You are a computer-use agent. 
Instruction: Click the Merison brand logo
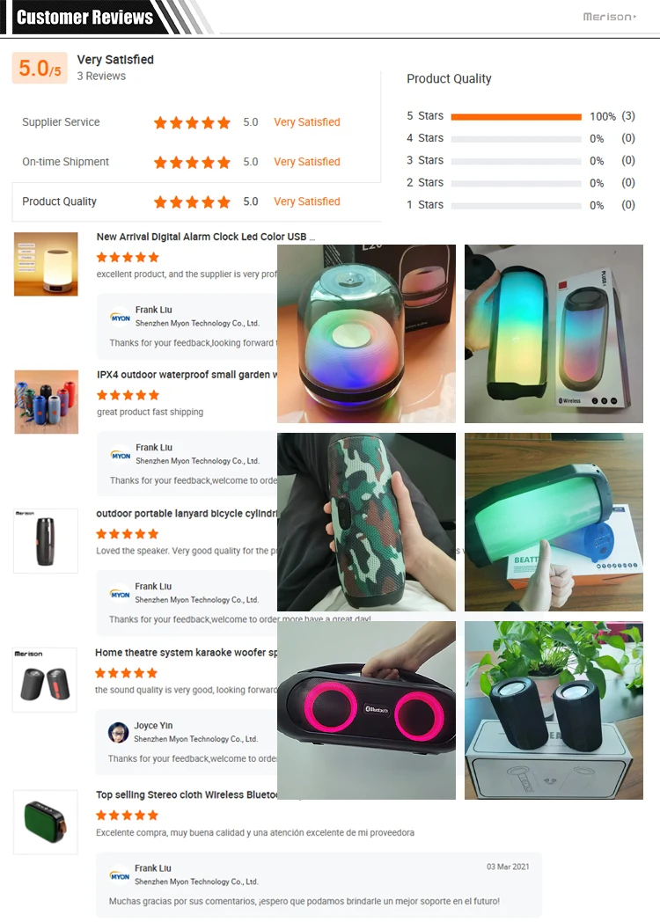610,17
